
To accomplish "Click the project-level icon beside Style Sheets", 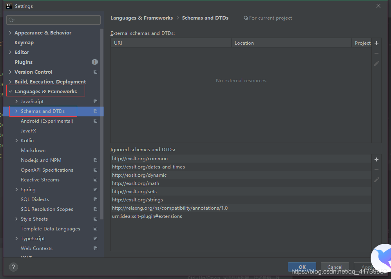I will pos(95,219).
